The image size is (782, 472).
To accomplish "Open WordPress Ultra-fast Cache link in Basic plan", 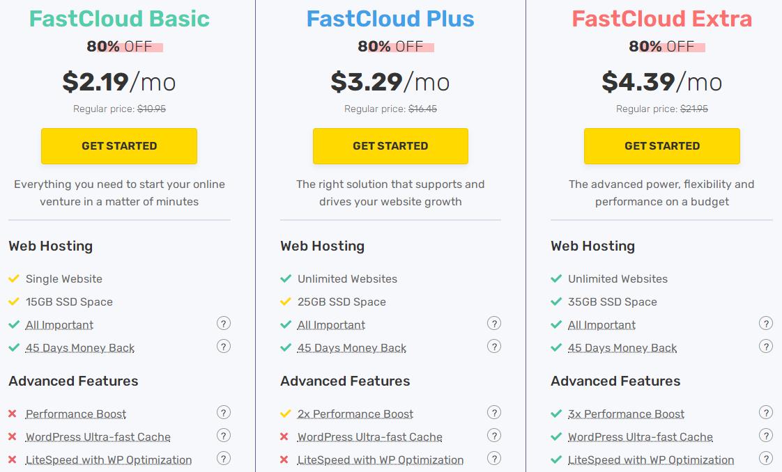I will [x=98, y=438].
